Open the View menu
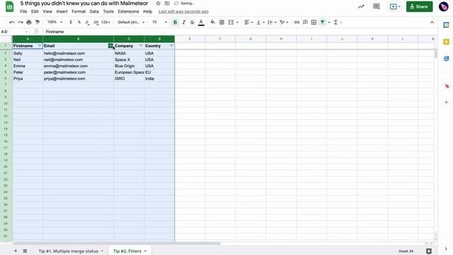Screen dimensions: 453x255 pos(47,11)
